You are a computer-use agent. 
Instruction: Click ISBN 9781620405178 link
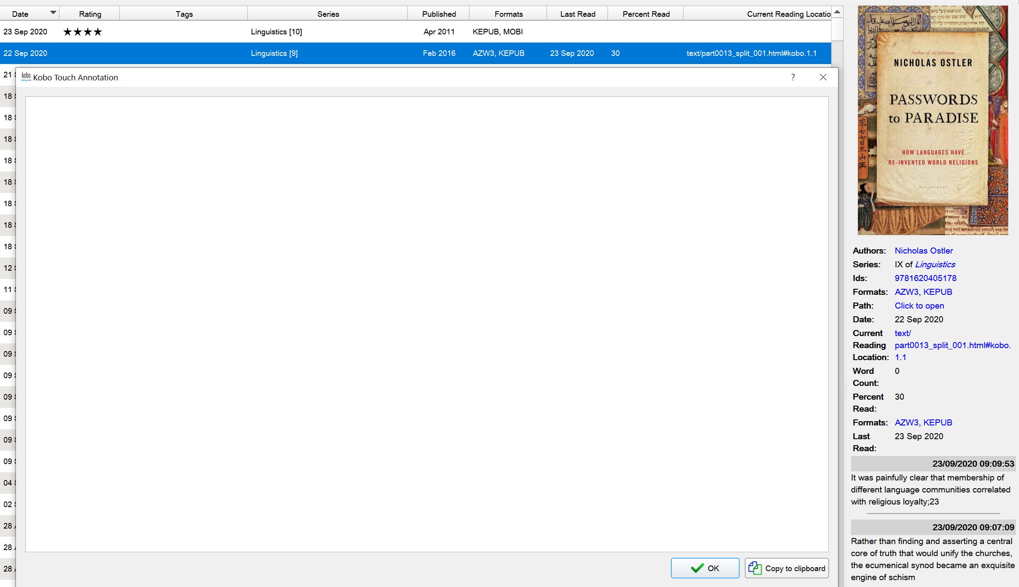[x=925, y=278]
